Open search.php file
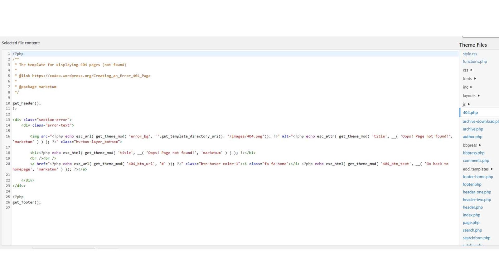499x280 pixels. coord(472,230)
